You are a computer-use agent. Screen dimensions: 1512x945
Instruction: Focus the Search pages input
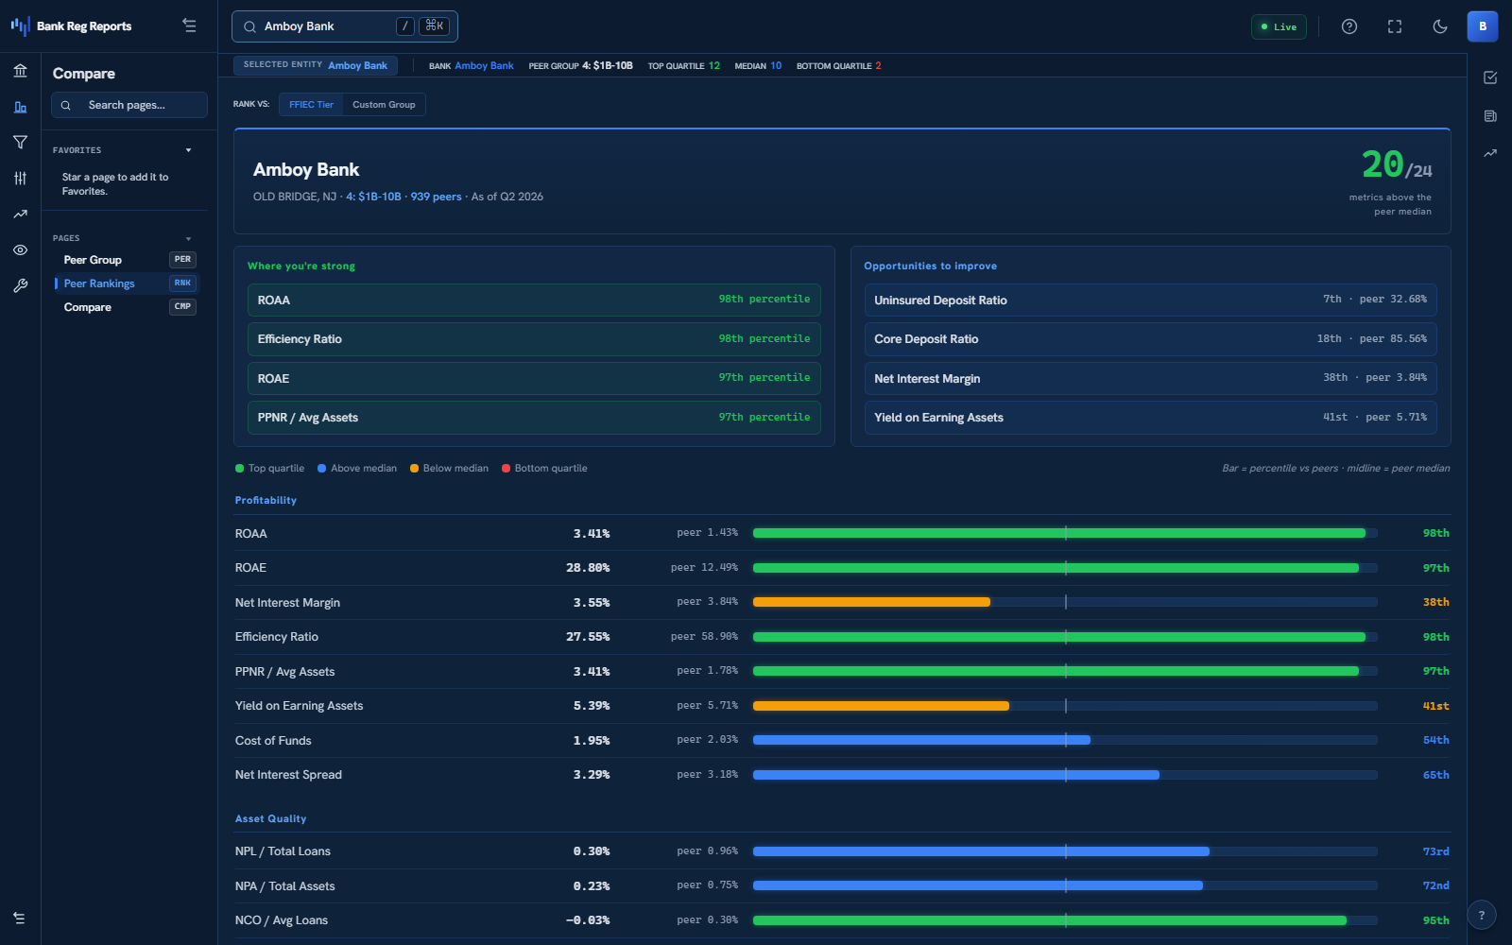(129, 105)
